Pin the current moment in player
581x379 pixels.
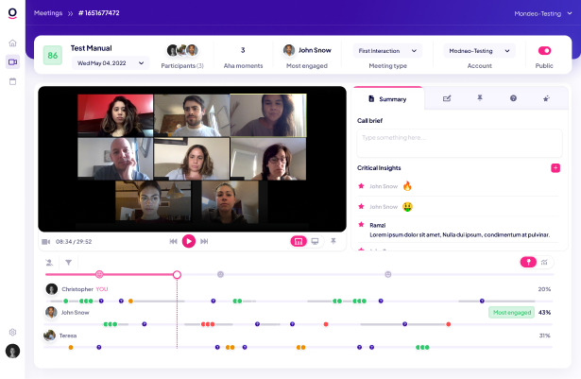click(x=333, y=241)
